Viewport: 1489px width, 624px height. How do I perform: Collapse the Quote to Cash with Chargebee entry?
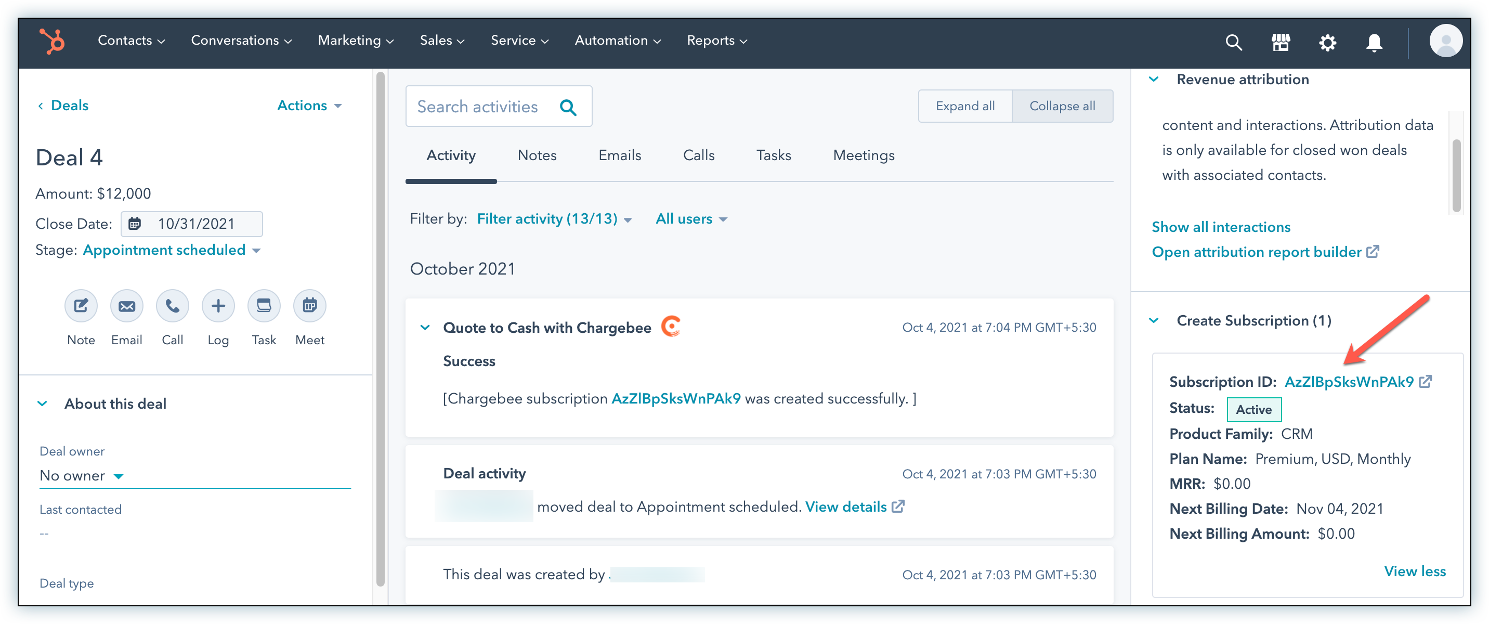point(425,327)
